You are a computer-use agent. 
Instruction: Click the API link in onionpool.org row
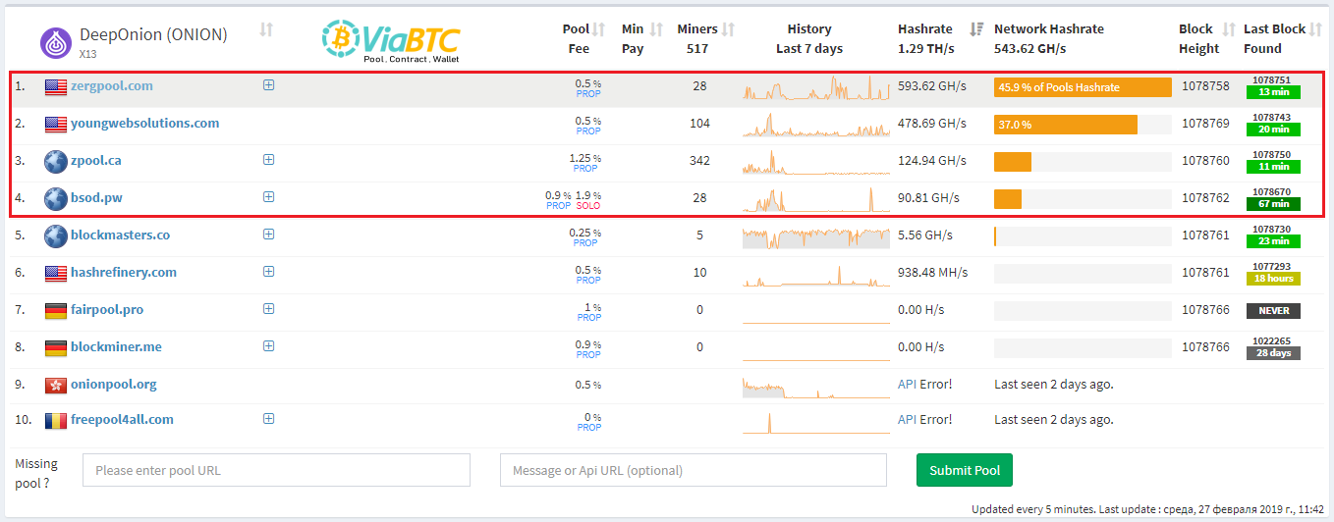[x=907, y=384]
